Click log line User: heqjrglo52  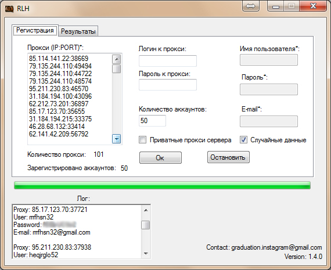(x=36, y=255)
